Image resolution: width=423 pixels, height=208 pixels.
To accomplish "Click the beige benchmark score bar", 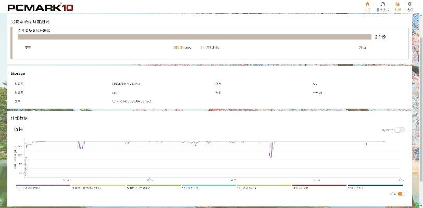I will pos(194,37).
